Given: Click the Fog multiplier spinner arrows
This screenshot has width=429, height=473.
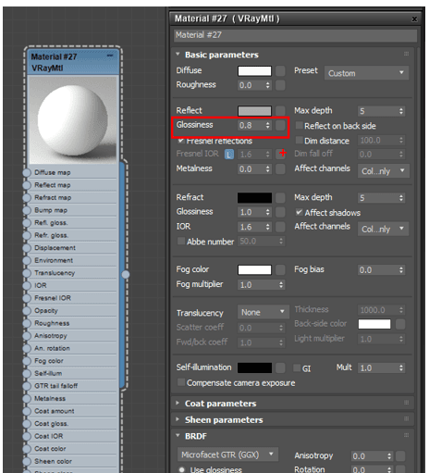Looking at the screenshot, I should [281, 285].
